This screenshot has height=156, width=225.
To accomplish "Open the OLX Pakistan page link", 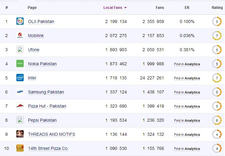I will [41, 21].
